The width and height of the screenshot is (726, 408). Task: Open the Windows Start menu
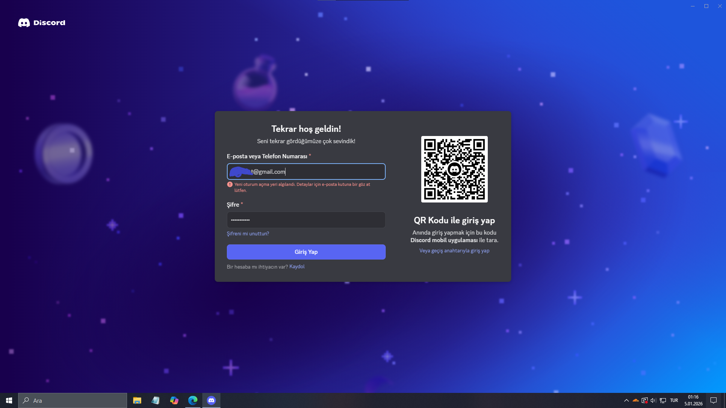(9, 400)
